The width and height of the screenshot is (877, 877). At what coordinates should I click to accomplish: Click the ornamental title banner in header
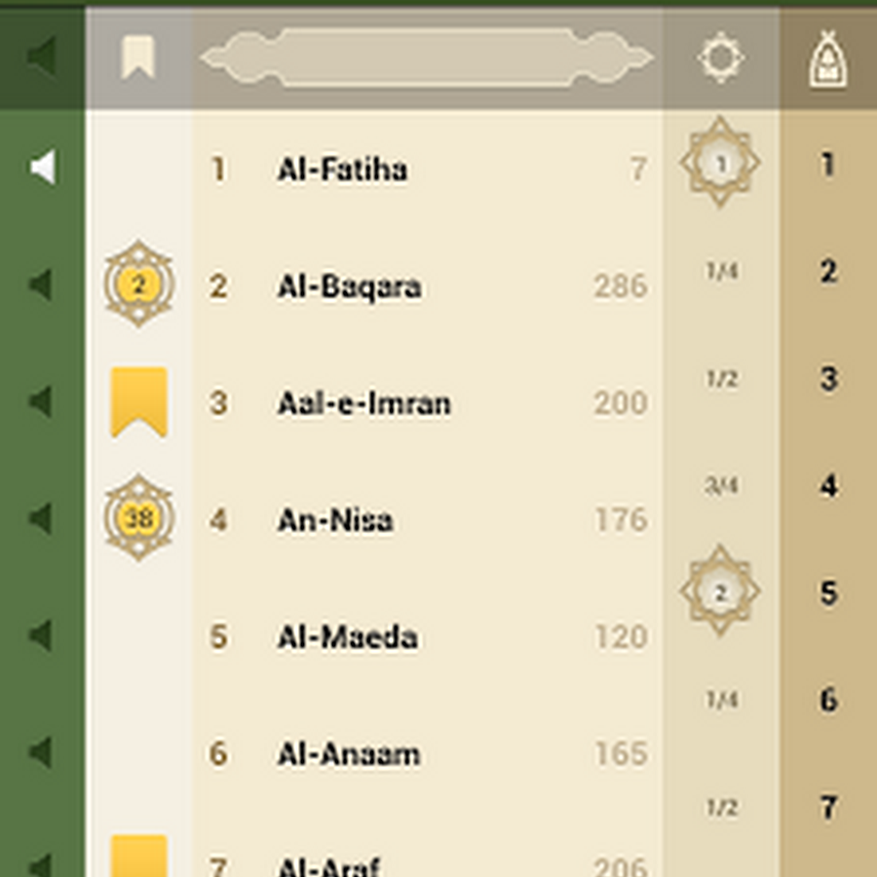pyautogui.click(x=427, y=57)
